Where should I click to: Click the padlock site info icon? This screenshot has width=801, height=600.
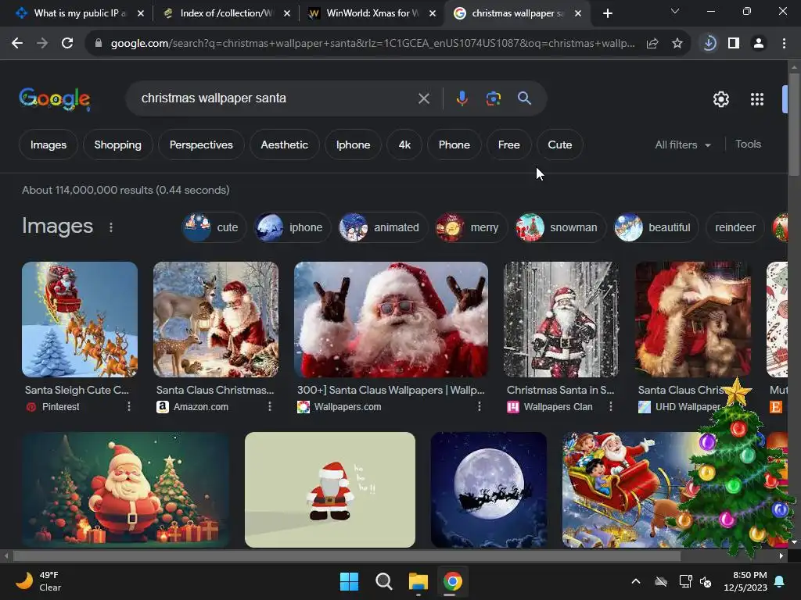99,44
